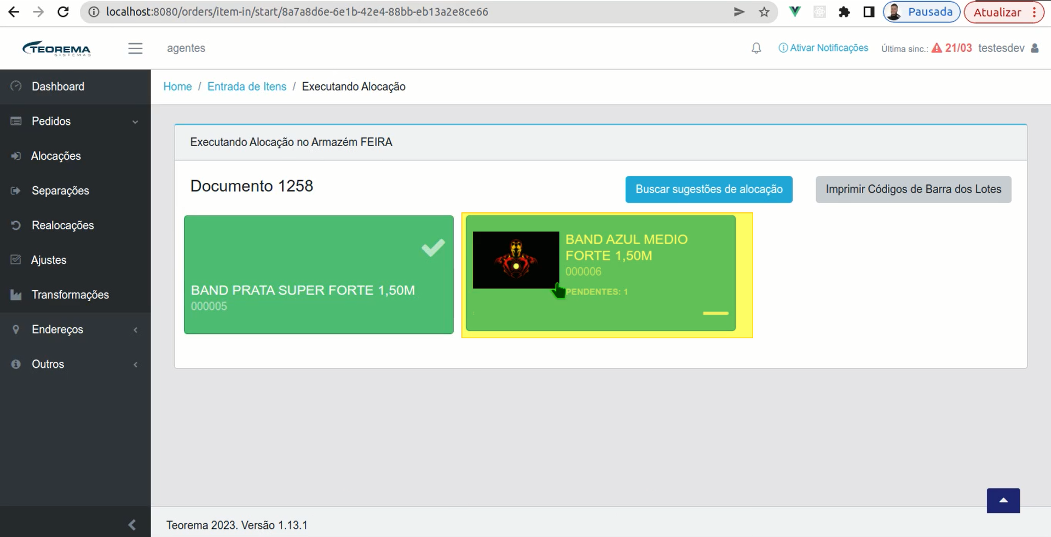
Task: Click the Outros info icon
Action: (16, 364)
